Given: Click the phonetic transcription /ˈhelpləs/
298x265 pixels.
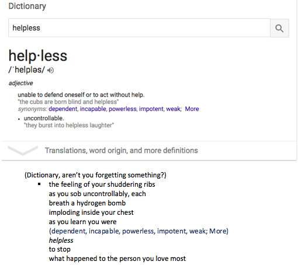Looking at the screenshot, I should (27, 70).
